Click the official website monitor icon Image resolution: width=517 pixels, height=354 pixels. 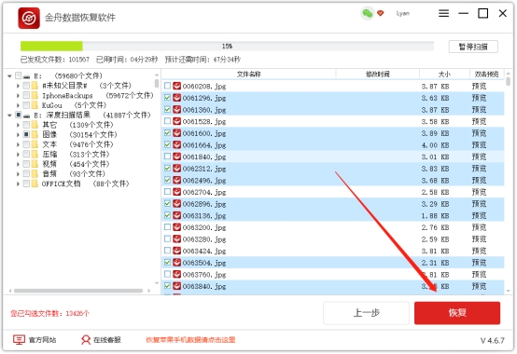point(19,339)
